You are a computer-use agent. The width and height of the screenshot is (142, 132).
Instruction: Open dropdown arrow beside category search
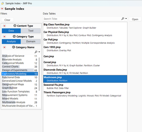(39, 52)
